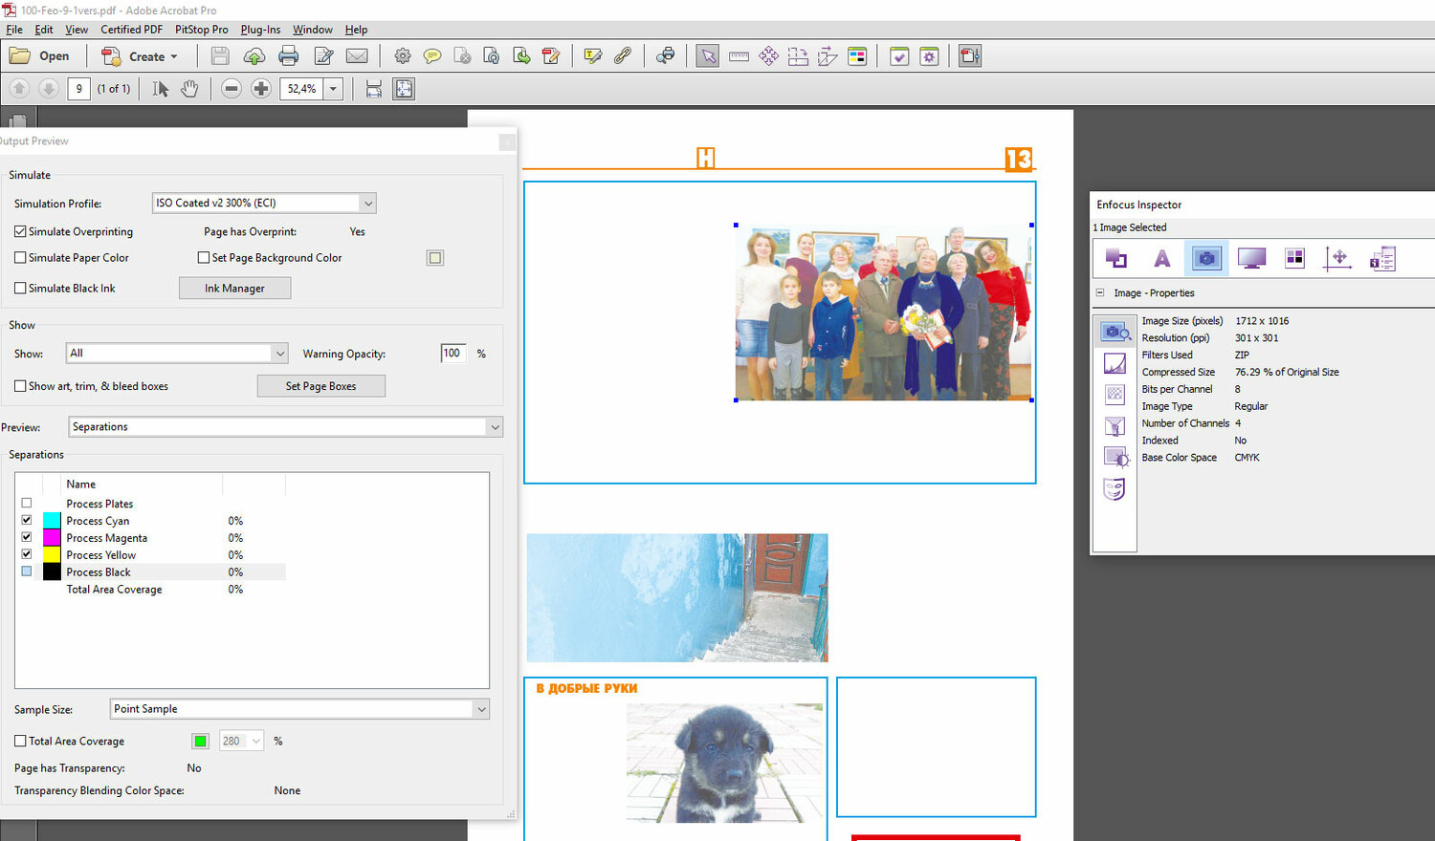Click the page number field
This screenshot has width=1435, height=841.
[x=78, y=89]
